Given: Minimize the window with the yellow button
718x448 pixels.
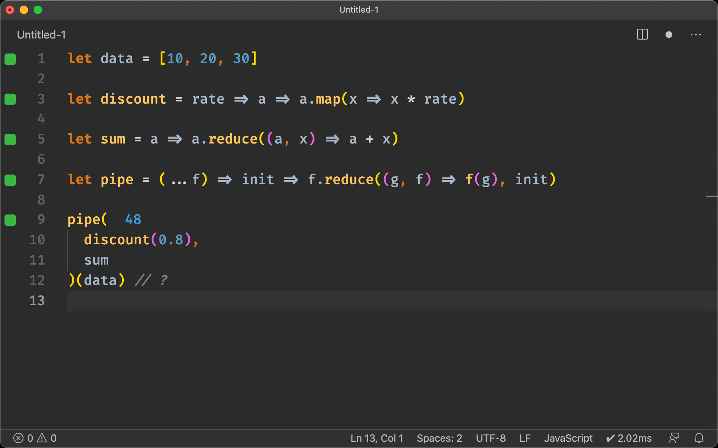Looking at the screenshot, I should [x=24, y=10].
